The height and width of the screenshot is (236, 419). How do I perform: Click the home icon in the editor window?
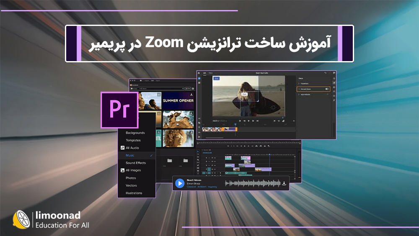coord(199,73)
